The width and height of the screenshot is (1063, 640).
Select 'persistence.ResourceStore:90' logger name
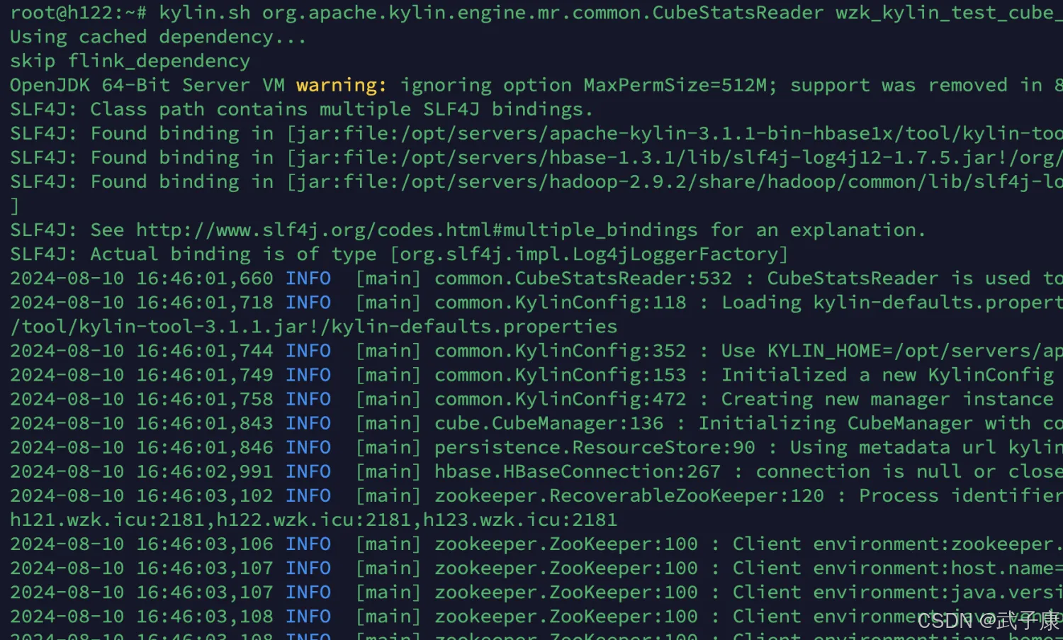(595, 447)
